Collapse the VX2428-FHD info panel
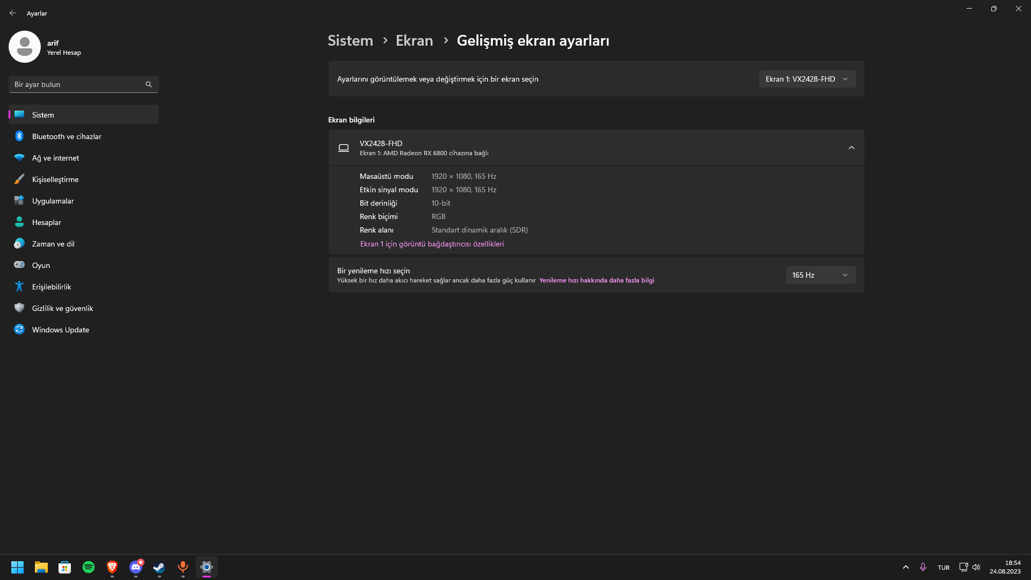The image size is (1031, 580). coord(851,148)
